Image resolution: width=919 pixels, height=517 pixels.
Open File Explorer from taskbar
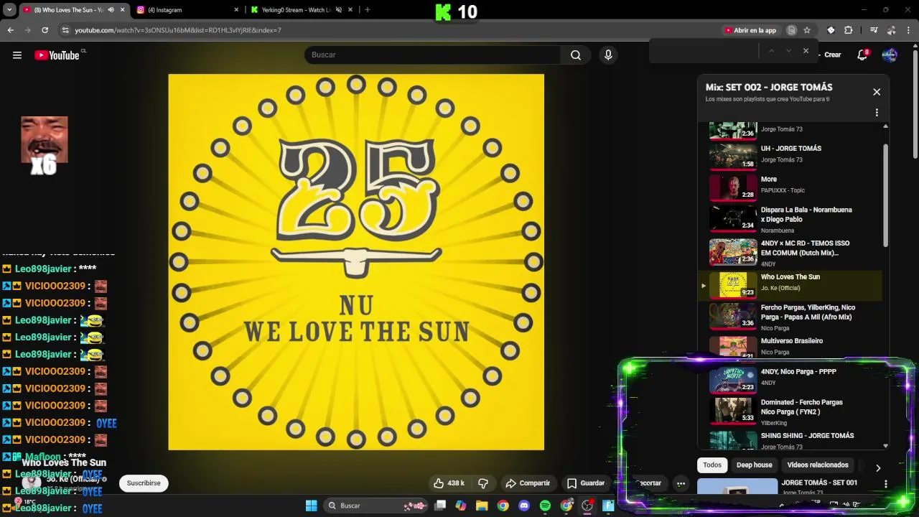[x=482, y=506]
